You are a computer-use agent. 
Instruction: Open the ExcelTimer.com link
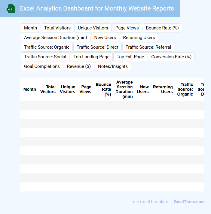[x=189, y=202]
